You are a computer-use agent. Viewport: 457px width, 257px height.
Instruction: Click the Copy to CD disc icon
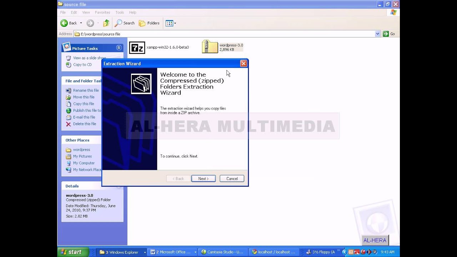(x=69, y=65)
